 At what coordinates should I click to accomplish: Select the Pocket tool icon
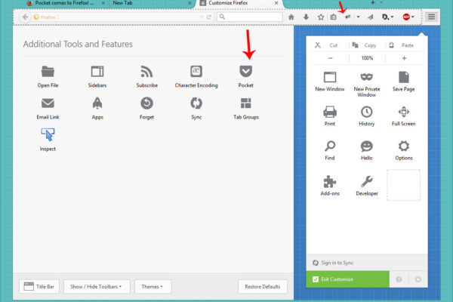click(x=246, y=71)
